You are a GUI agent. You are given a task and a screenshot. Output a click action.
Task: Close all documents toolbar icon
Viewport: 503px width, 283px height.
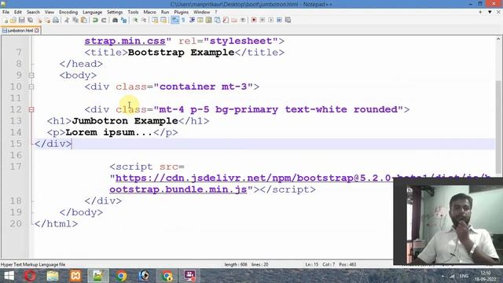48,20
